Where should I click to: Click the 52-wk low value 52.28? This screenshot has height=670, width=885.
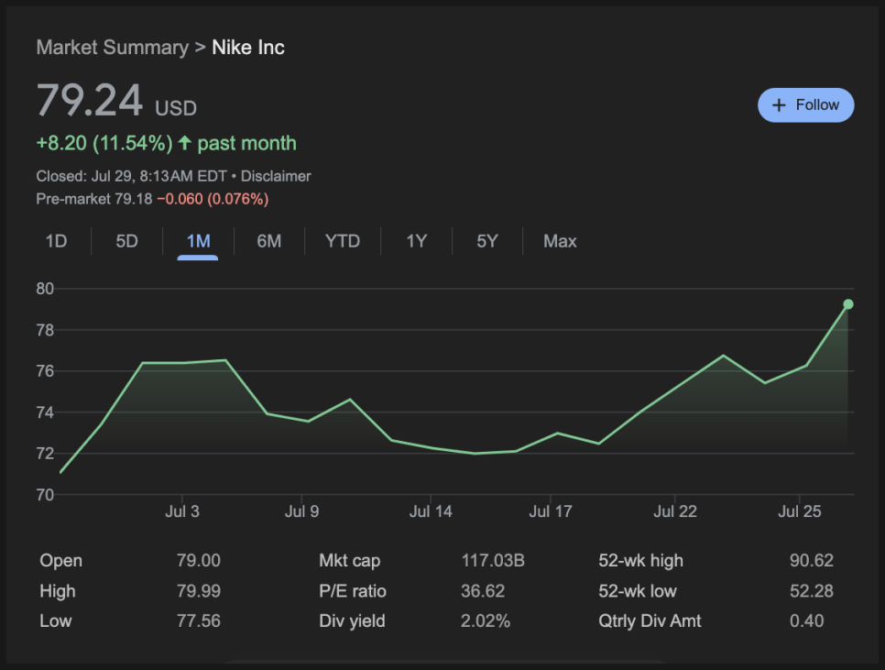(x=812, y=591)
